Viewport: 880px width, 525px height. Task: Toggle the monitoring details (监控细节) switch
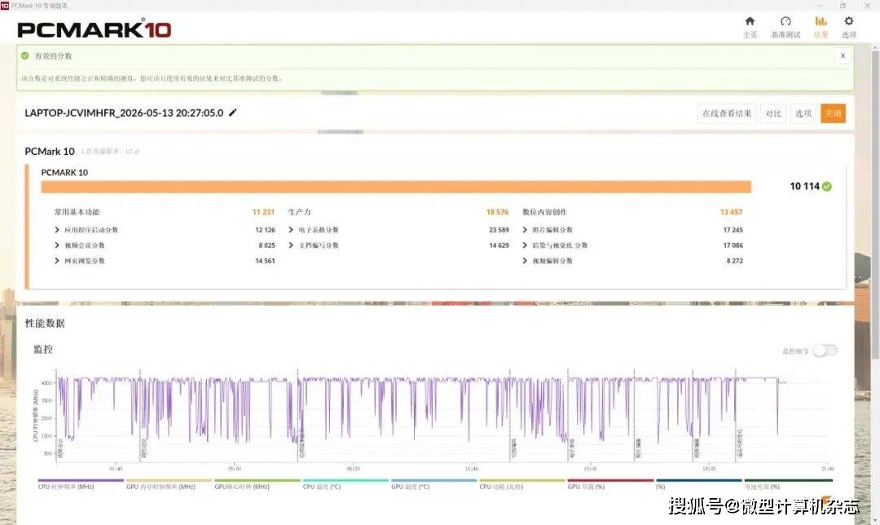(825, 351)
